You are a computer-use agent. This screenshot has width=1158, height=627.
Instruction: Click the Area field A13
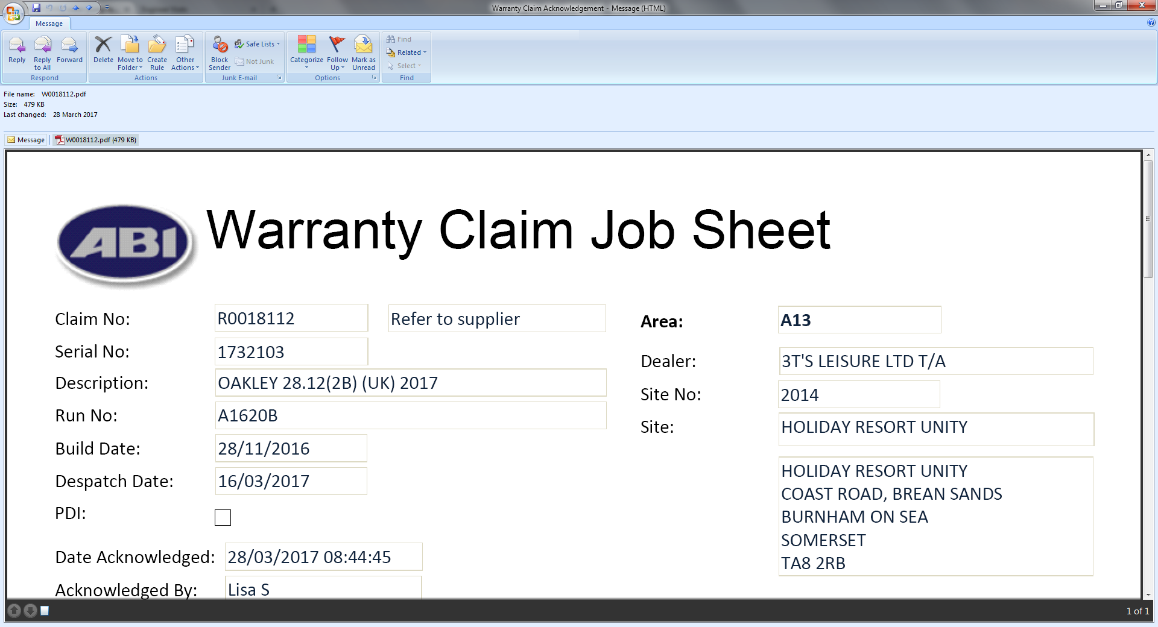[859, 320]
